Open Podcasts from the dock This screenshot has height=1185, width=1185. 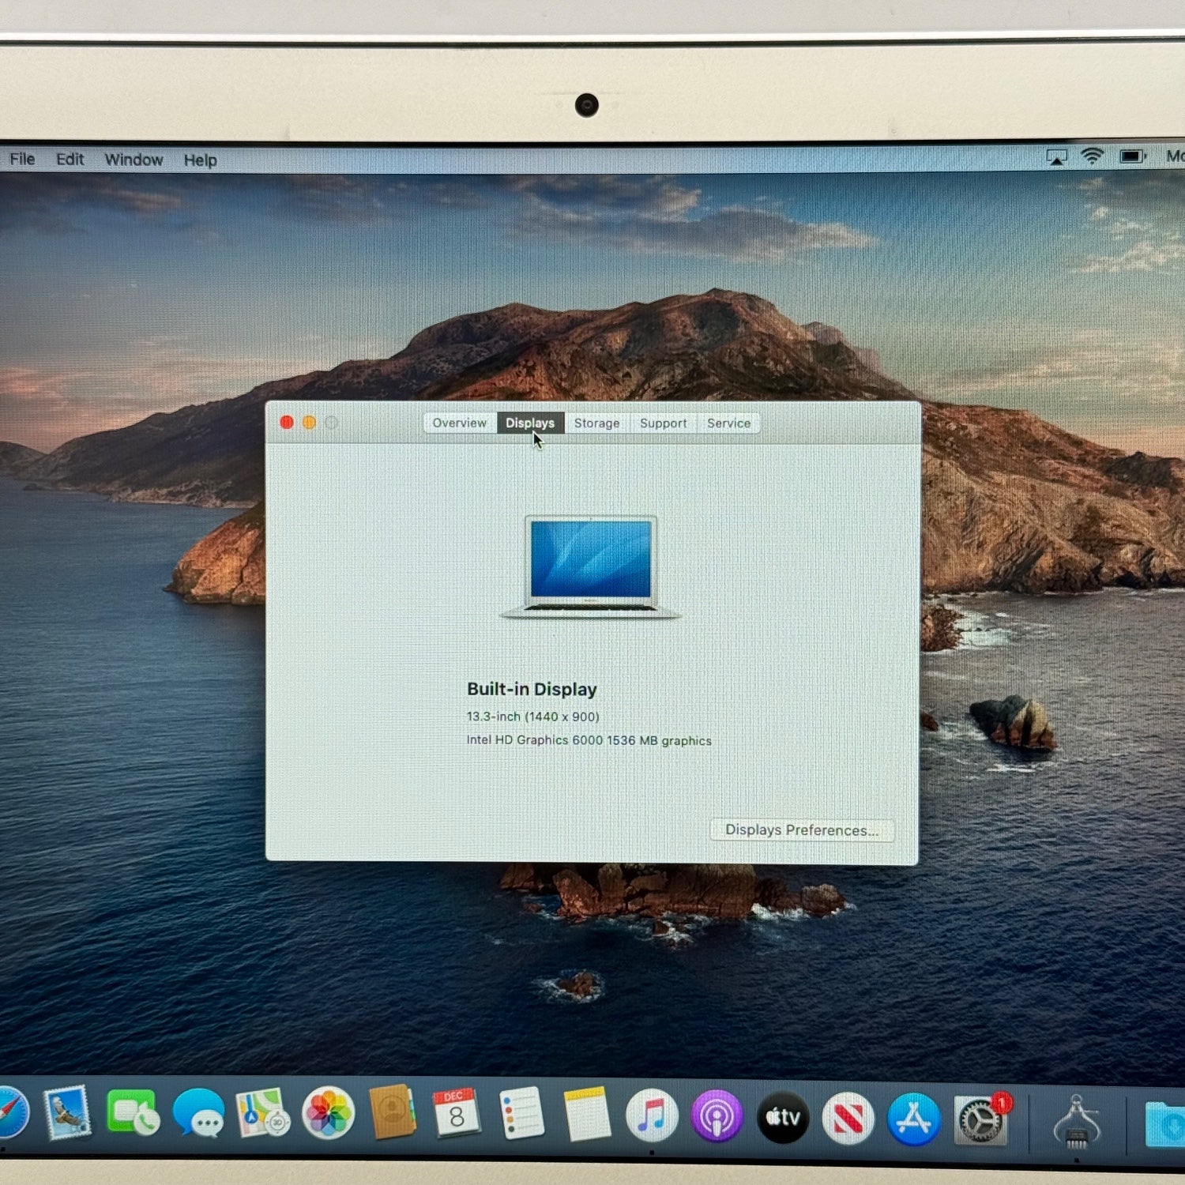click(x=717, y=1117)
